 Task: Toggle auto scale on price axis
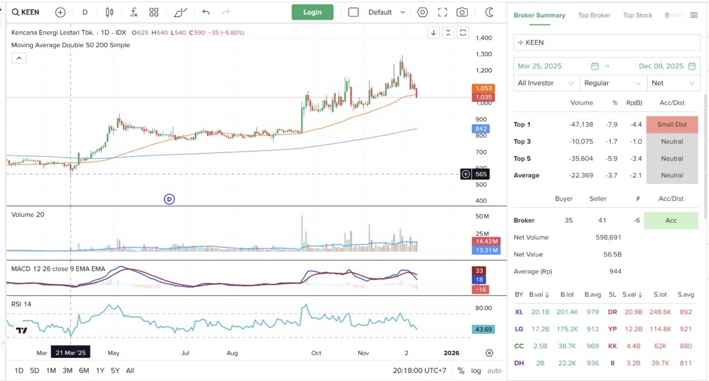click(495, 371)
